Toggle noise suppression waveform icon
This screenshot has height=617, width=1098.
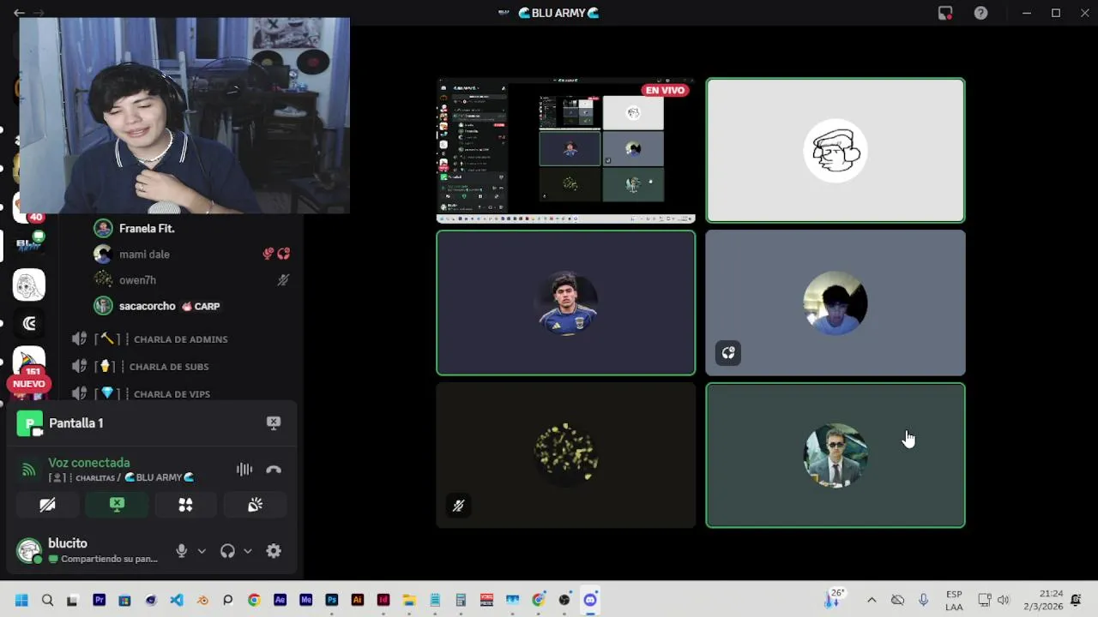coord(244,469)
